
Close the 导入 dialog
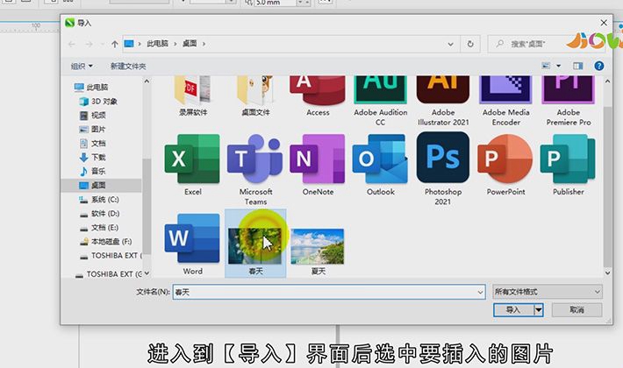tap(604, 23)
